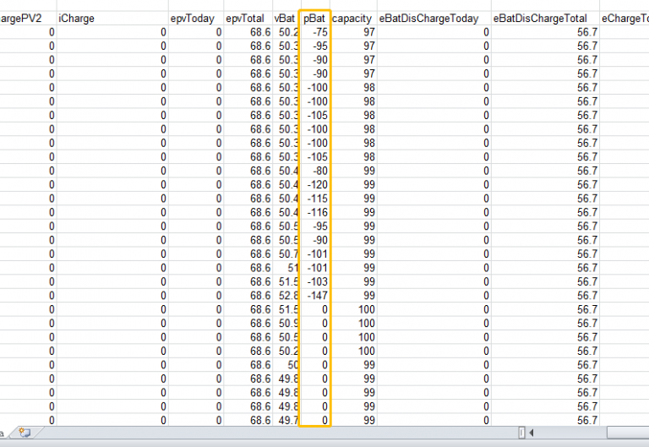The image size is (649, 447).
Task: Click the horizontal scrollbar thumb
Action: [x=628, y=433]
